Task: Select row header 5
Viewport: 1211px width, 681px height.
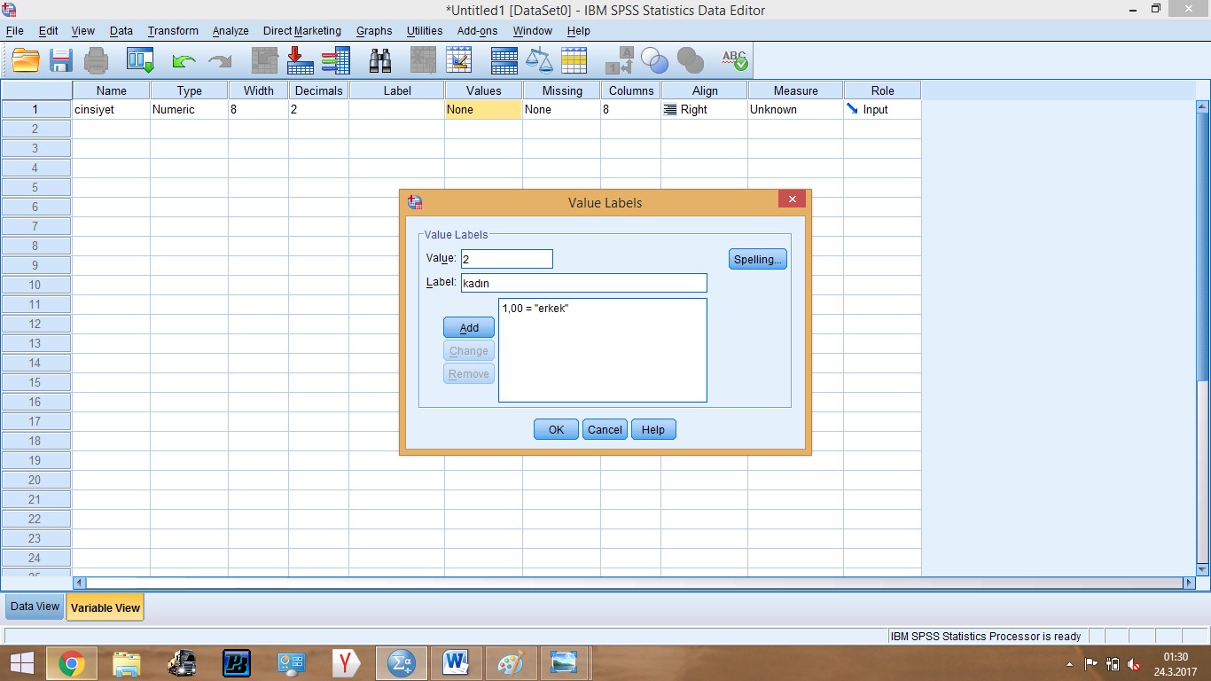Action: click(x=35, y=187)
